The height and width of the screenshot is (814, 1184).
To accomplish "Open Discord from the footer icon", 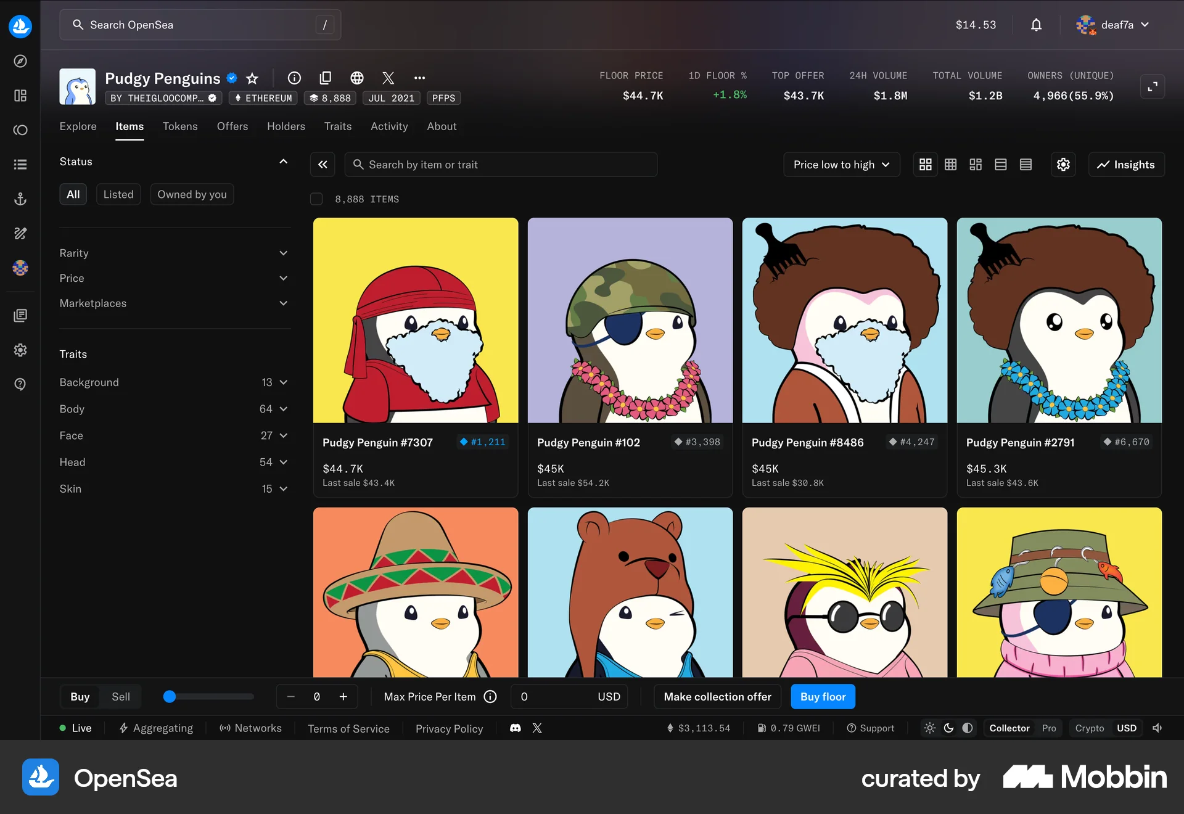I will coord(516,728).
